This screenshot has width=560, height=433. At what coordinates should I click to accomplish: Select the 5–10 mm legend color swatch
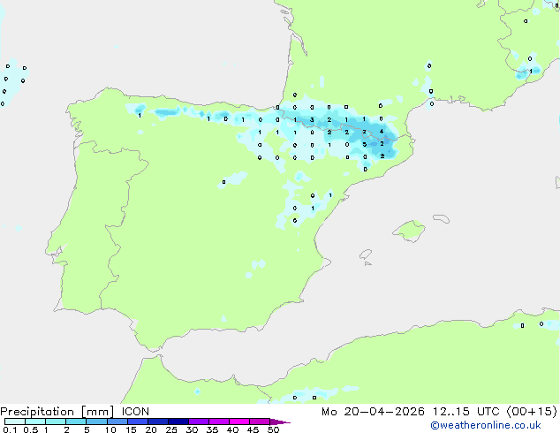pos(96,422)
